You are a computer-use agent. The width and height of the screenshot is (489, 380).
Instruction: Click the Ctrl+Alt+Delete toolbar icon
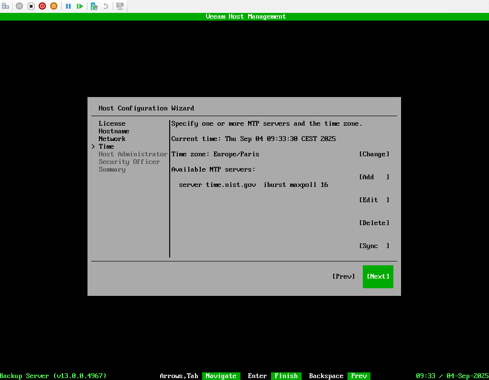[6, 6]
